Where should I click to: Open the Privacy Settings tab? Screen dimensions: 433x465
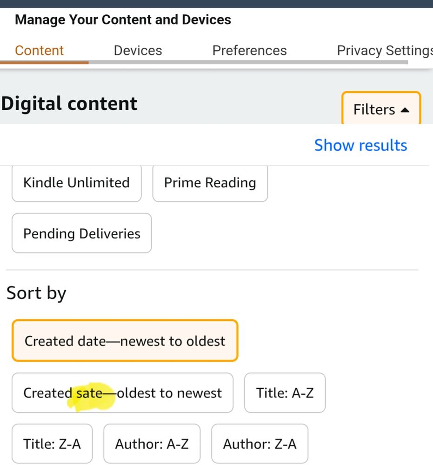pos(384,50)
